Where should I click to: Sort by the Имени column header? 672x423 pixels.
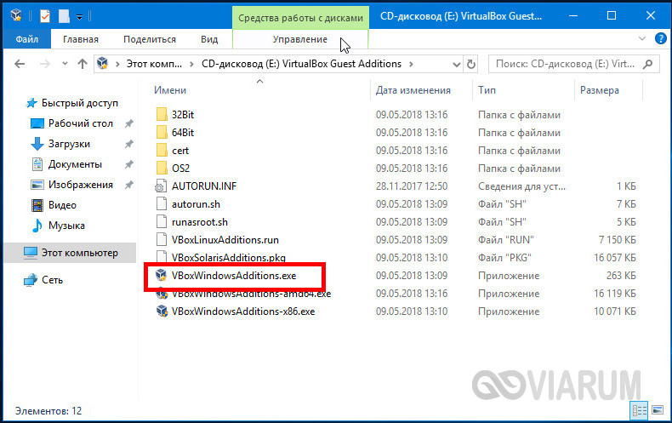tap(170, 90)
